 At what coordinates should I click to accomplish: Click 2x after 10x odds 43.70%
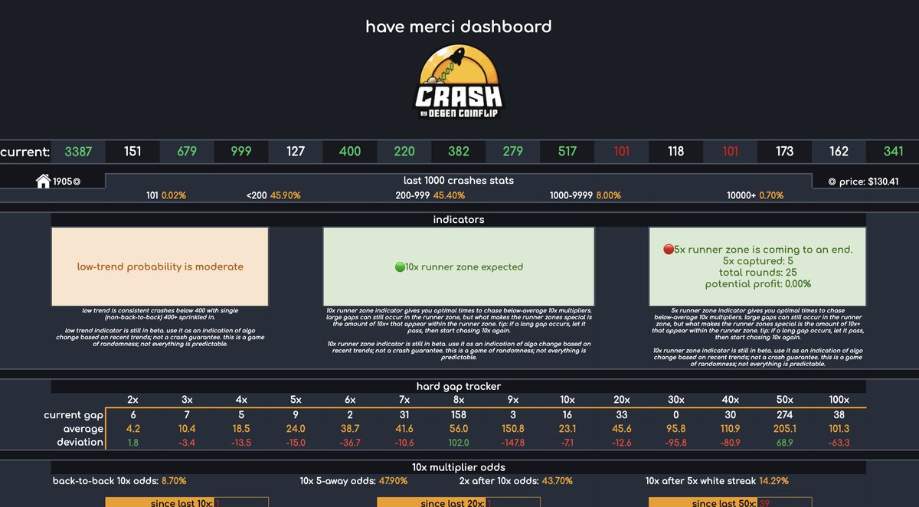pos(515,481)
